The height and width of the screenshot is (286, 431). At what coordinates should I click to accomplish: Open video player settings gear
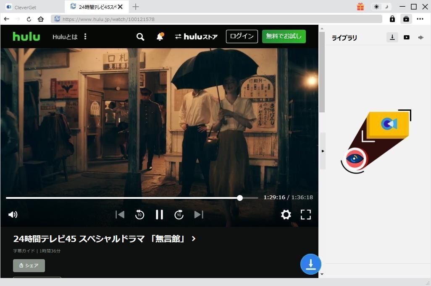pos(286,214)
